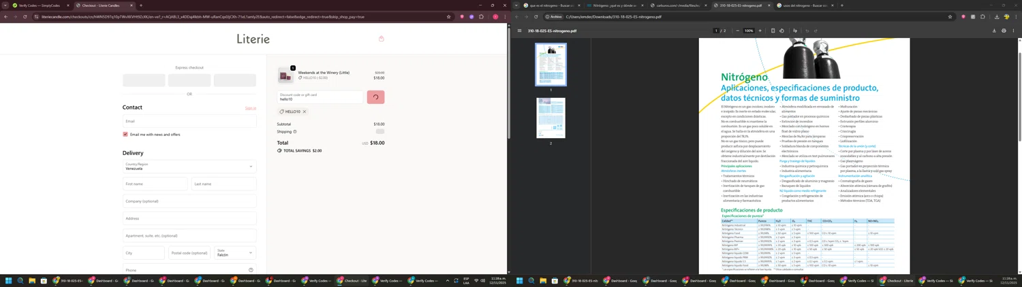Image resolution: width=1022 pixels, height=287 pixels.
Task: Reload the PDF browser page
Action: click(536, 17)
